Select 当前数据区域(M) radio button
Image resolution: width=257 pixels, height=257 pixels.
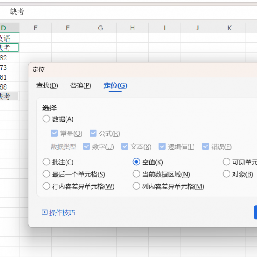tap(136, 174)
